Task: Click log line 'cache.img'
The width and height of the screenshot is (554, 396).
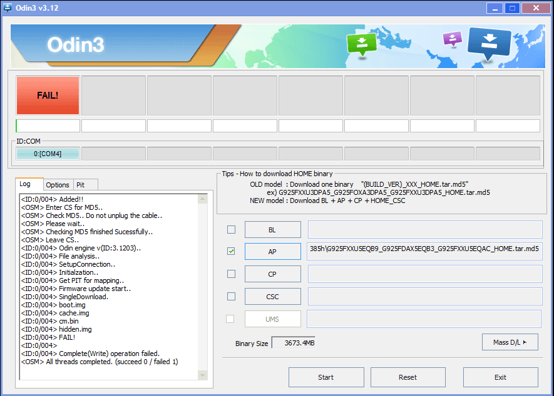Action: pos(55,313)
